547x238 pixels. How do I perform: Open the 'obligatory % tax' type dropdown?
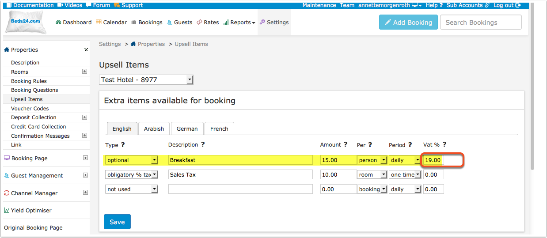[x=132, y=175]
